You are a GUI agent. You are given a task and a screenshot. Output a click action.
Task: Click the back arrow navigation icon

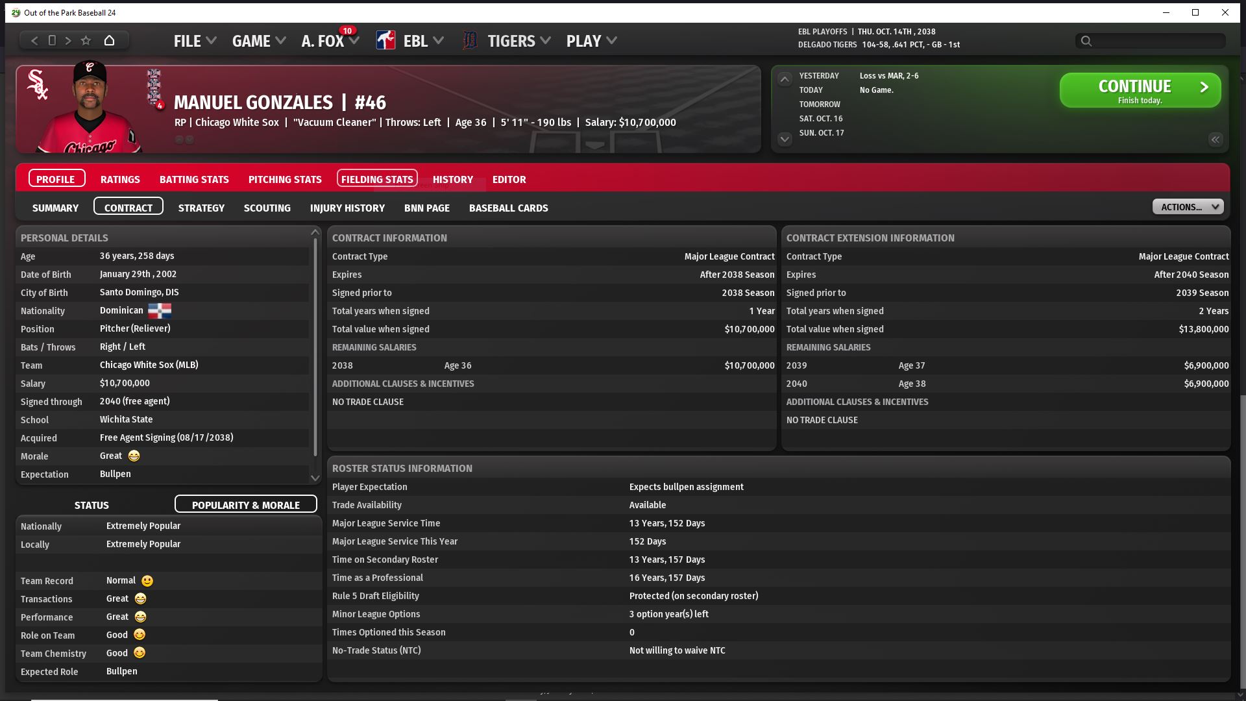tap(34, 40)
